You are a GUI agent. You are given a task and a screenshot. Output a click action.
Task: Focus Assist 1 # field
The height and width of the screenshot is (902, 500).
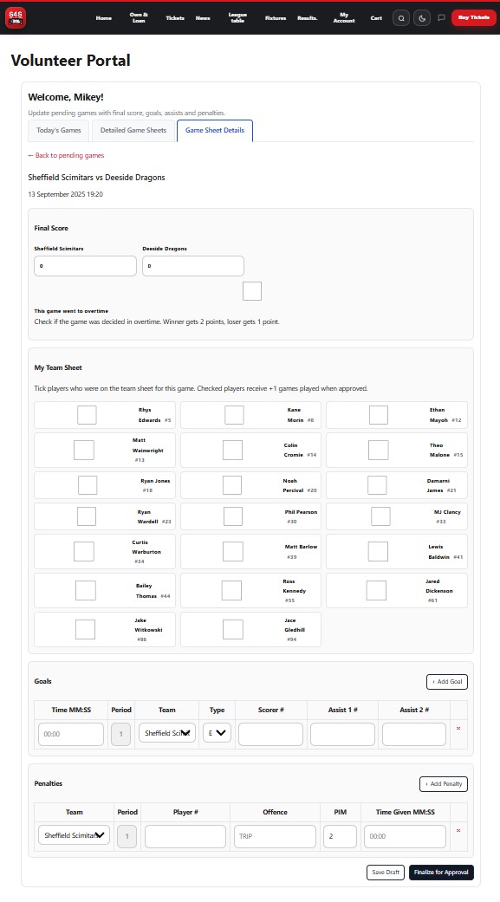coord(342,734)
